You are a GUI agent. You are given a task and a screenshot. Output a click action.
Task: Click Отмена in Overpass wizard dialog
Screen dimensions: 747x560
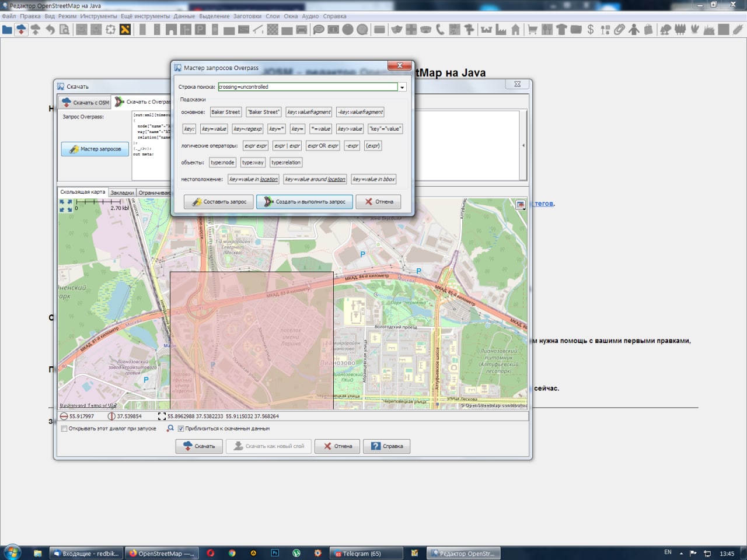(379, 202)
